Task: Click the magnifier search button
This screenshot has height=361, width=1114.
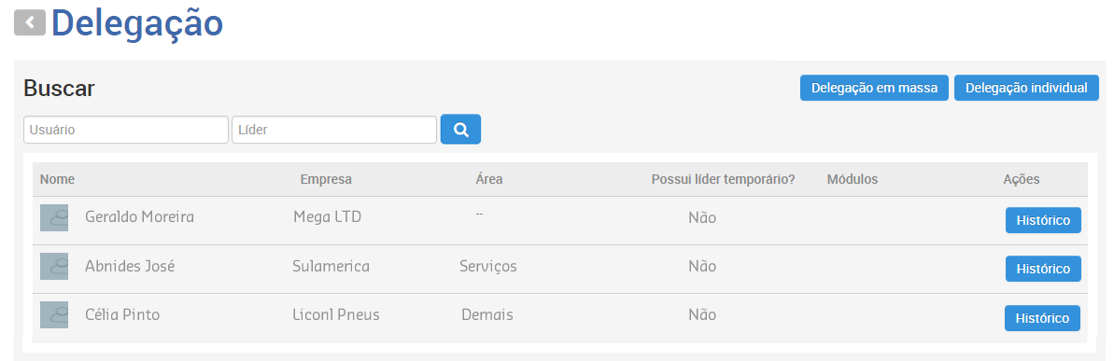Action: tap(460, 129)
